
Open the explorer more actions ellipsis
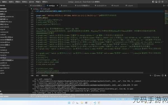click(26, 6)
